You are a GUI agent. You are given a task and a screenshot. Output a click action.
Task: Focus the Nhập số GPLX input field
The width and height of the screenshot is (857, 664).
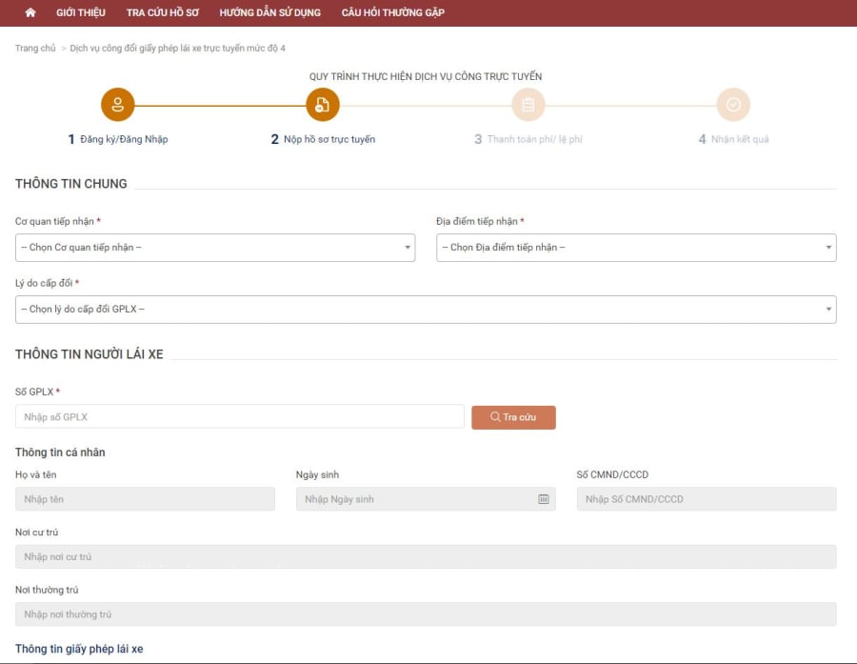(240, 416)
